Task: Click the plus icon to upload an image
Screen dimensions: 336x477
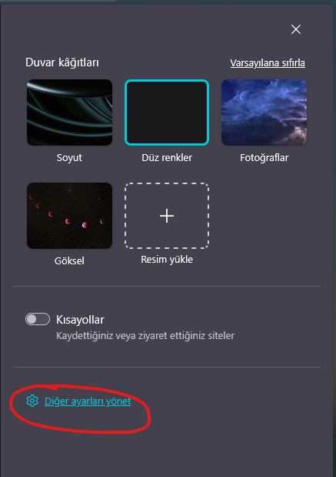Action: pos(167,216)
